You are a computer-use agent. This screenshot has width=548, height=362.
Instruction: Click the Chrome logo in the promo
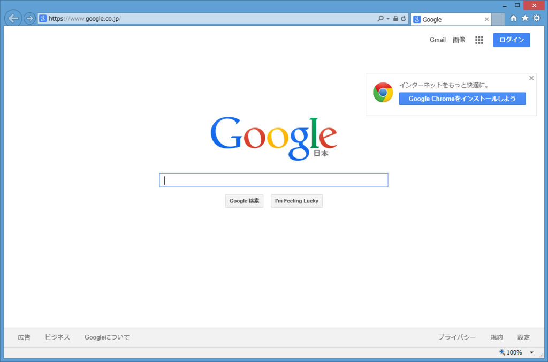(x=383, y=92)
